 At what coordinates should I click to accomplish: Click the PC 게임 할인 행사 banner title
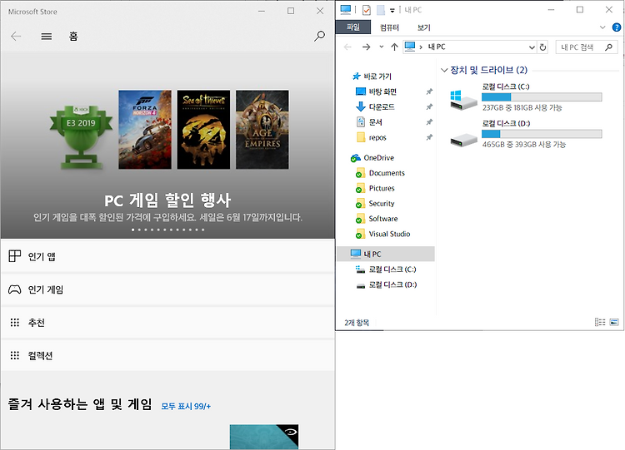point(167,200)
